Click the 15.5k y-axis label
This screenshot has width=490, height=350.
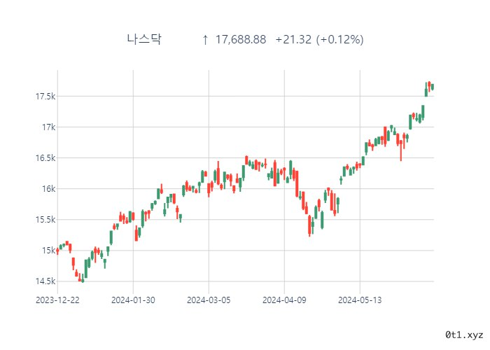pos(45,220)
